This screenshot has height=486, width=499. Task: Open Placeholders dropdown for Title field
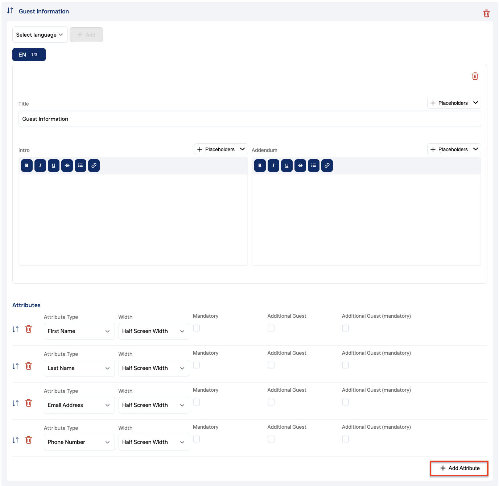(454, 103)
